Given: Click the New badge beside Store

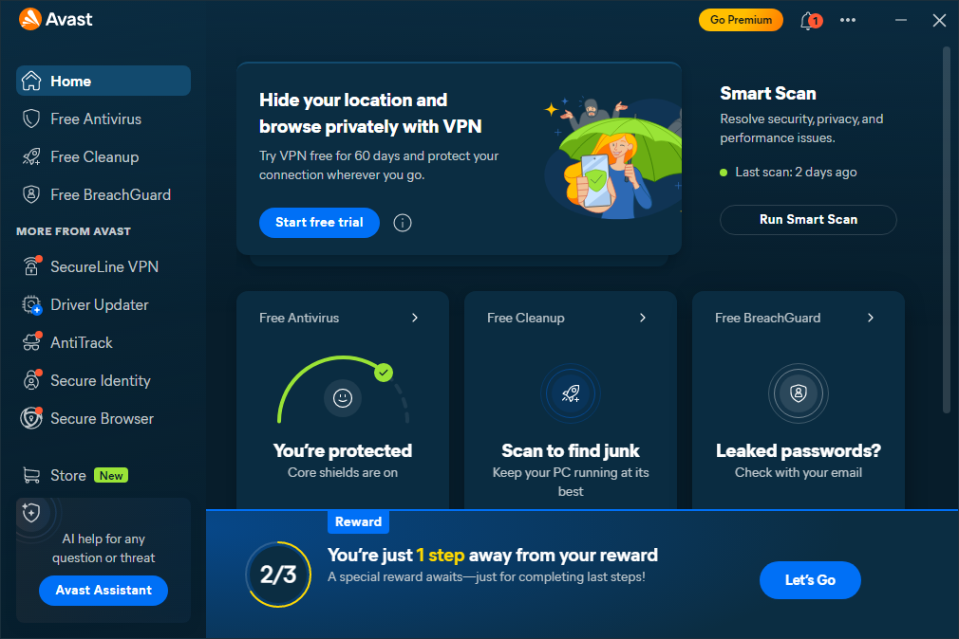Looking at the screenshot, I should pyautogui.click(x=111, y=475).
